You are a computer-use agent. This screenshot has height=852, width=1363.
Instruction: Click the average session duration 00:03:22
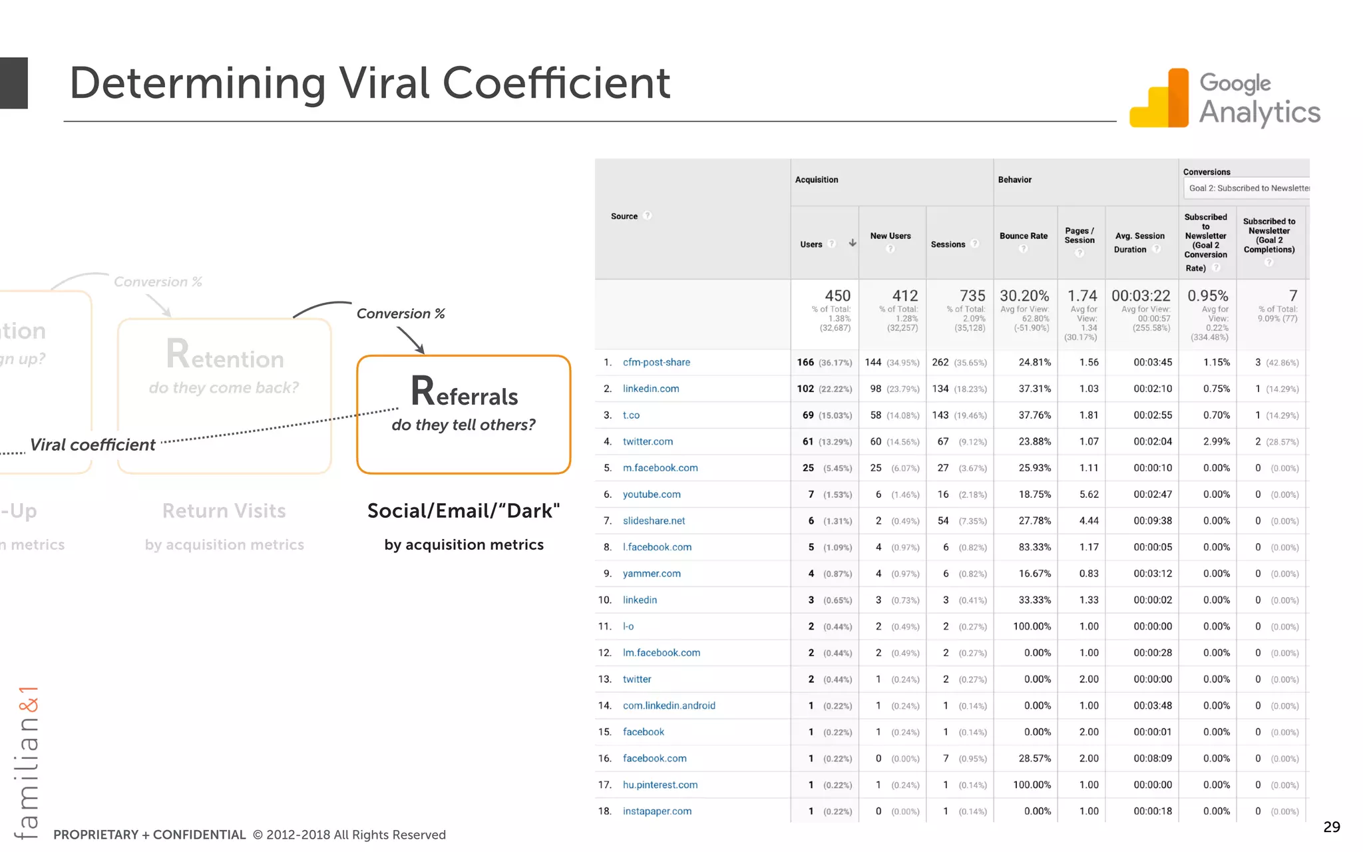coord(1141,296)
